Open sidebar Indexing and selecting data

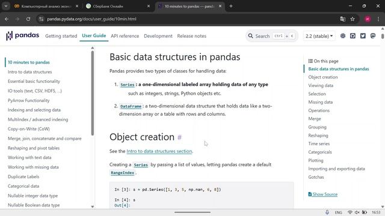[x=34, y=110]
